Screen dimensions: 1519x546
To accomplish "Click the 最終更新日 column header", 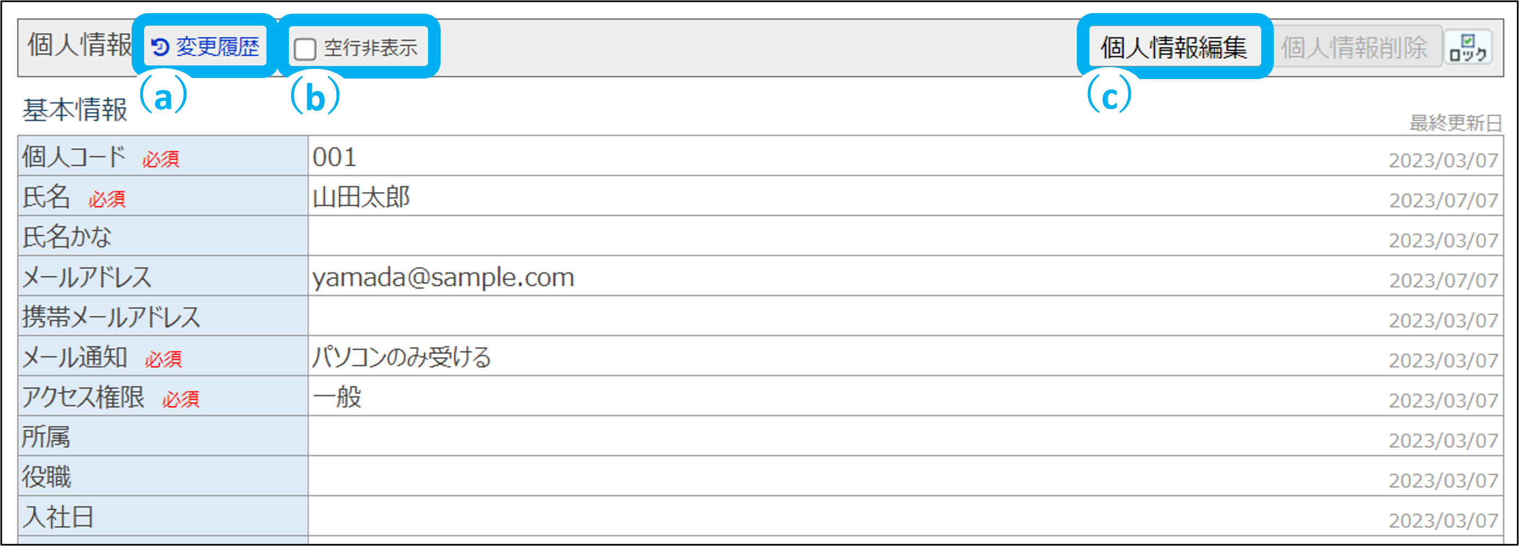I will (1455, 123).
